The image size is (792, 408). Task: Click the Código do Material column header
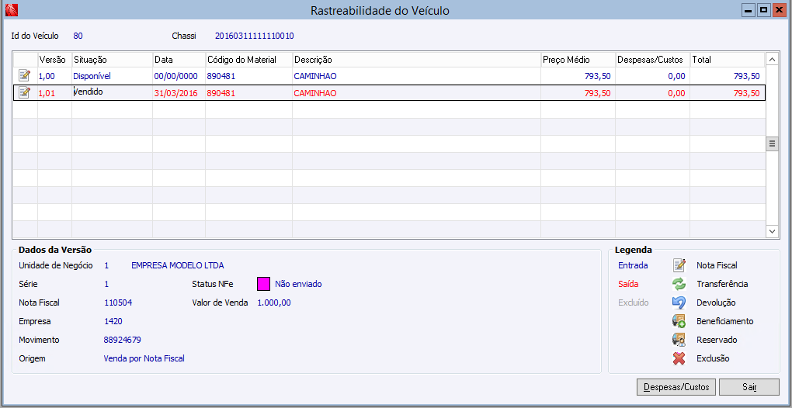[x=248, y=60]
